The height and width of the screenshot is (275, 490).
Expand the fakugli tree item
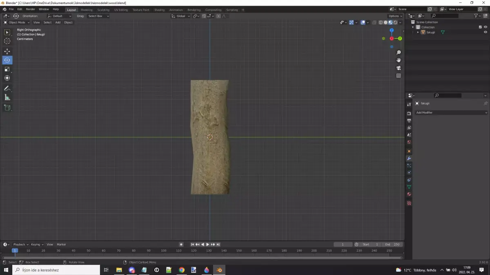point(418,32)
